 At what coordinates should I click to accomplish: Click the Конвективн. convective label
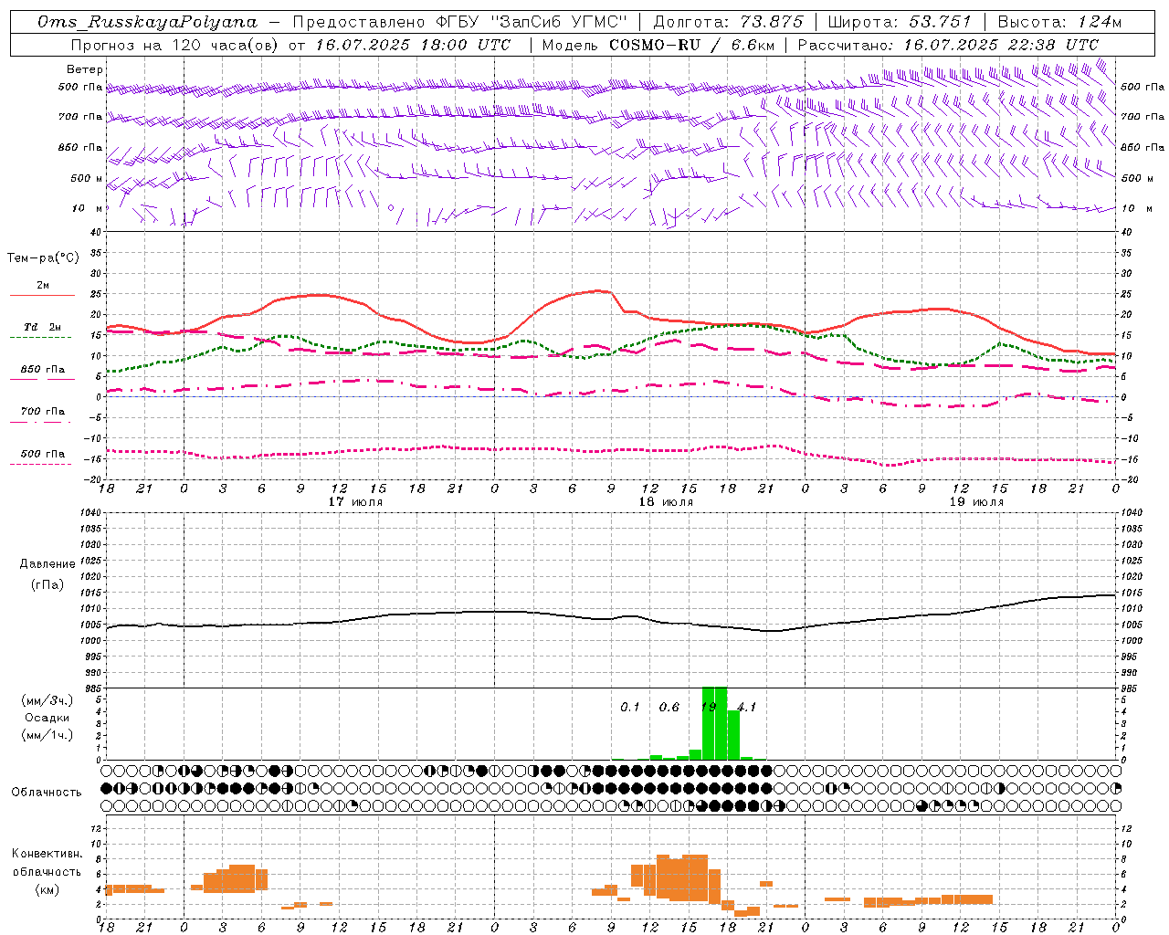47,854
